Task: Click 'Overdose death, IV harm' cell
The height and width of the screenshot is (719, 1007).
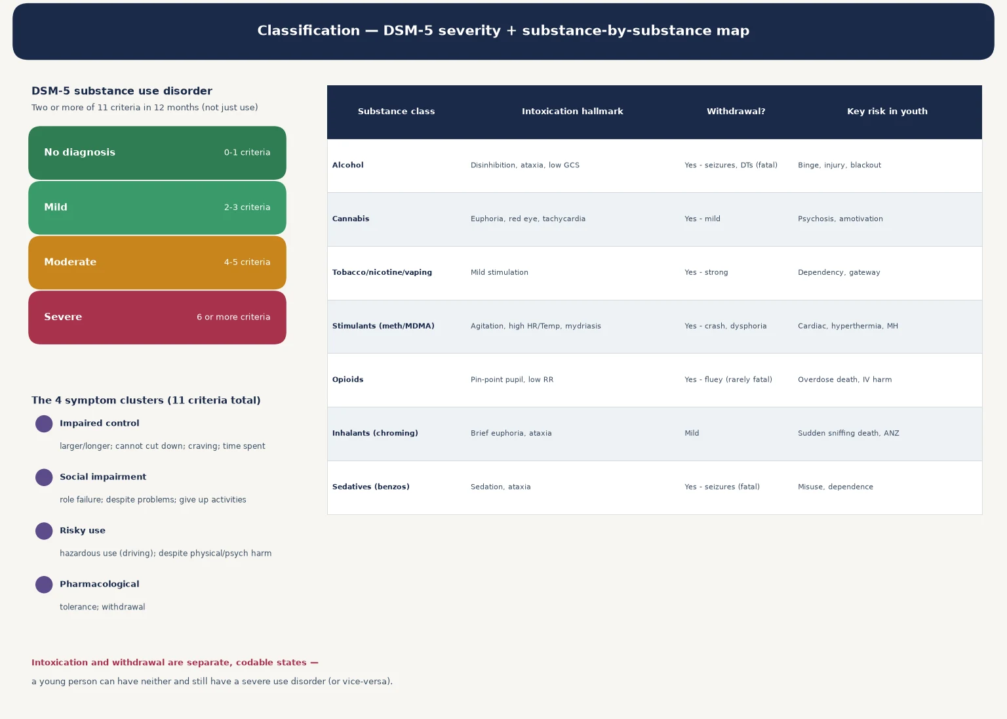Action: click(845, 380)
